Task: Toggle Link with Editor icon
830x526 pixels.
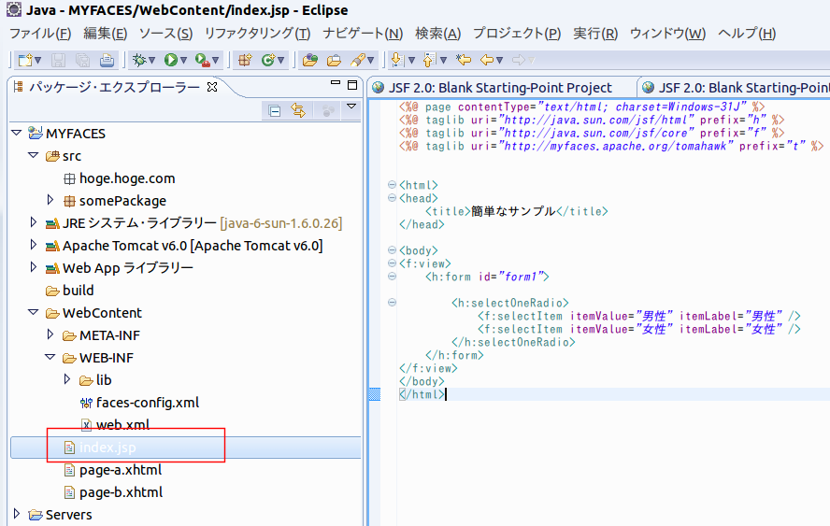Action: click(298, 110)
